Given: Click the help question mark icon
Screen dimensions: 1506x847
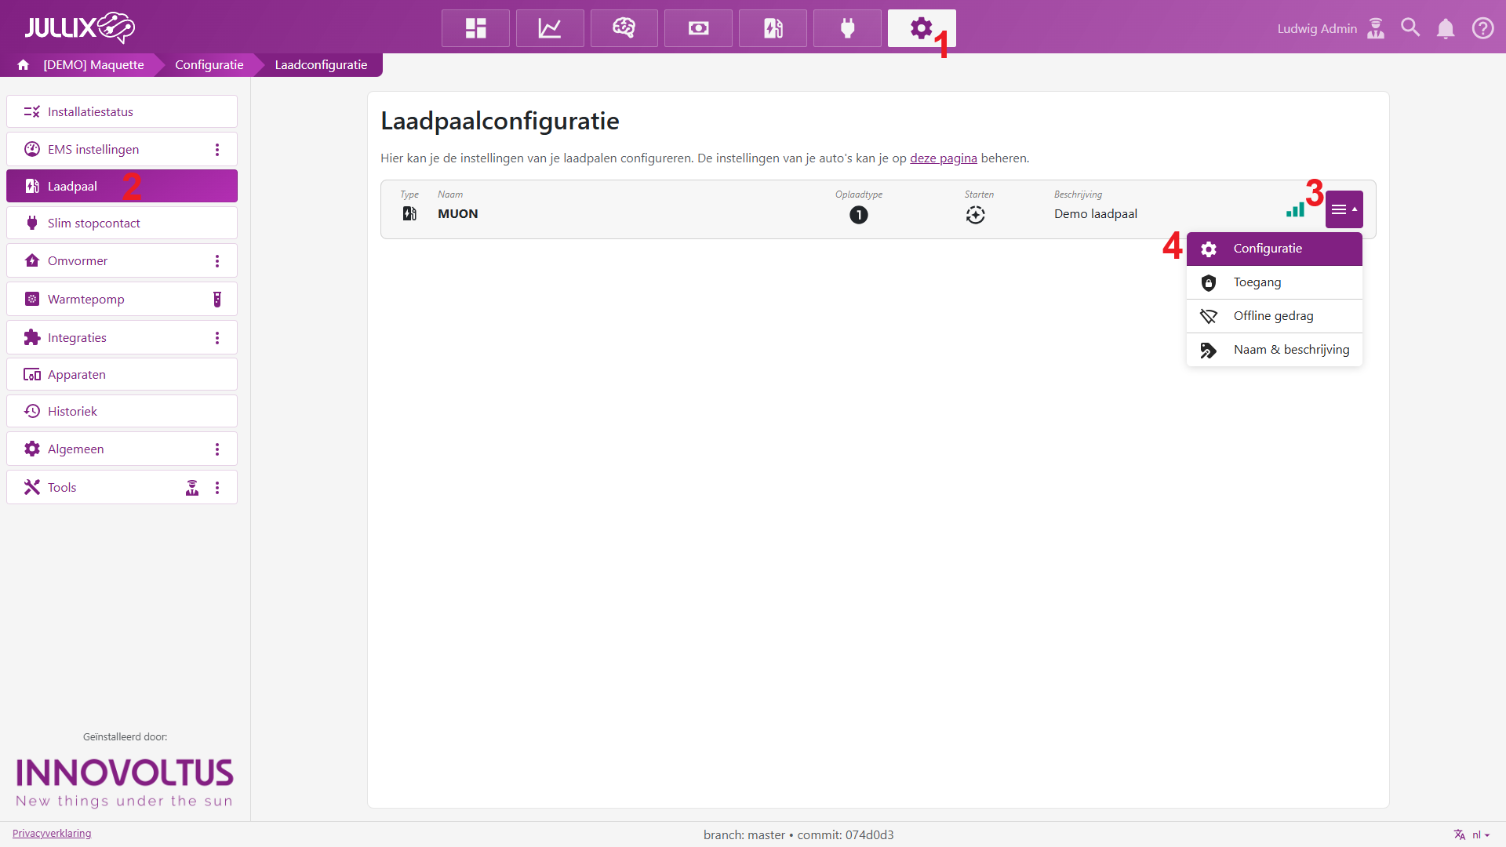Looking at the screenshot, I should tap(1482, 28).
